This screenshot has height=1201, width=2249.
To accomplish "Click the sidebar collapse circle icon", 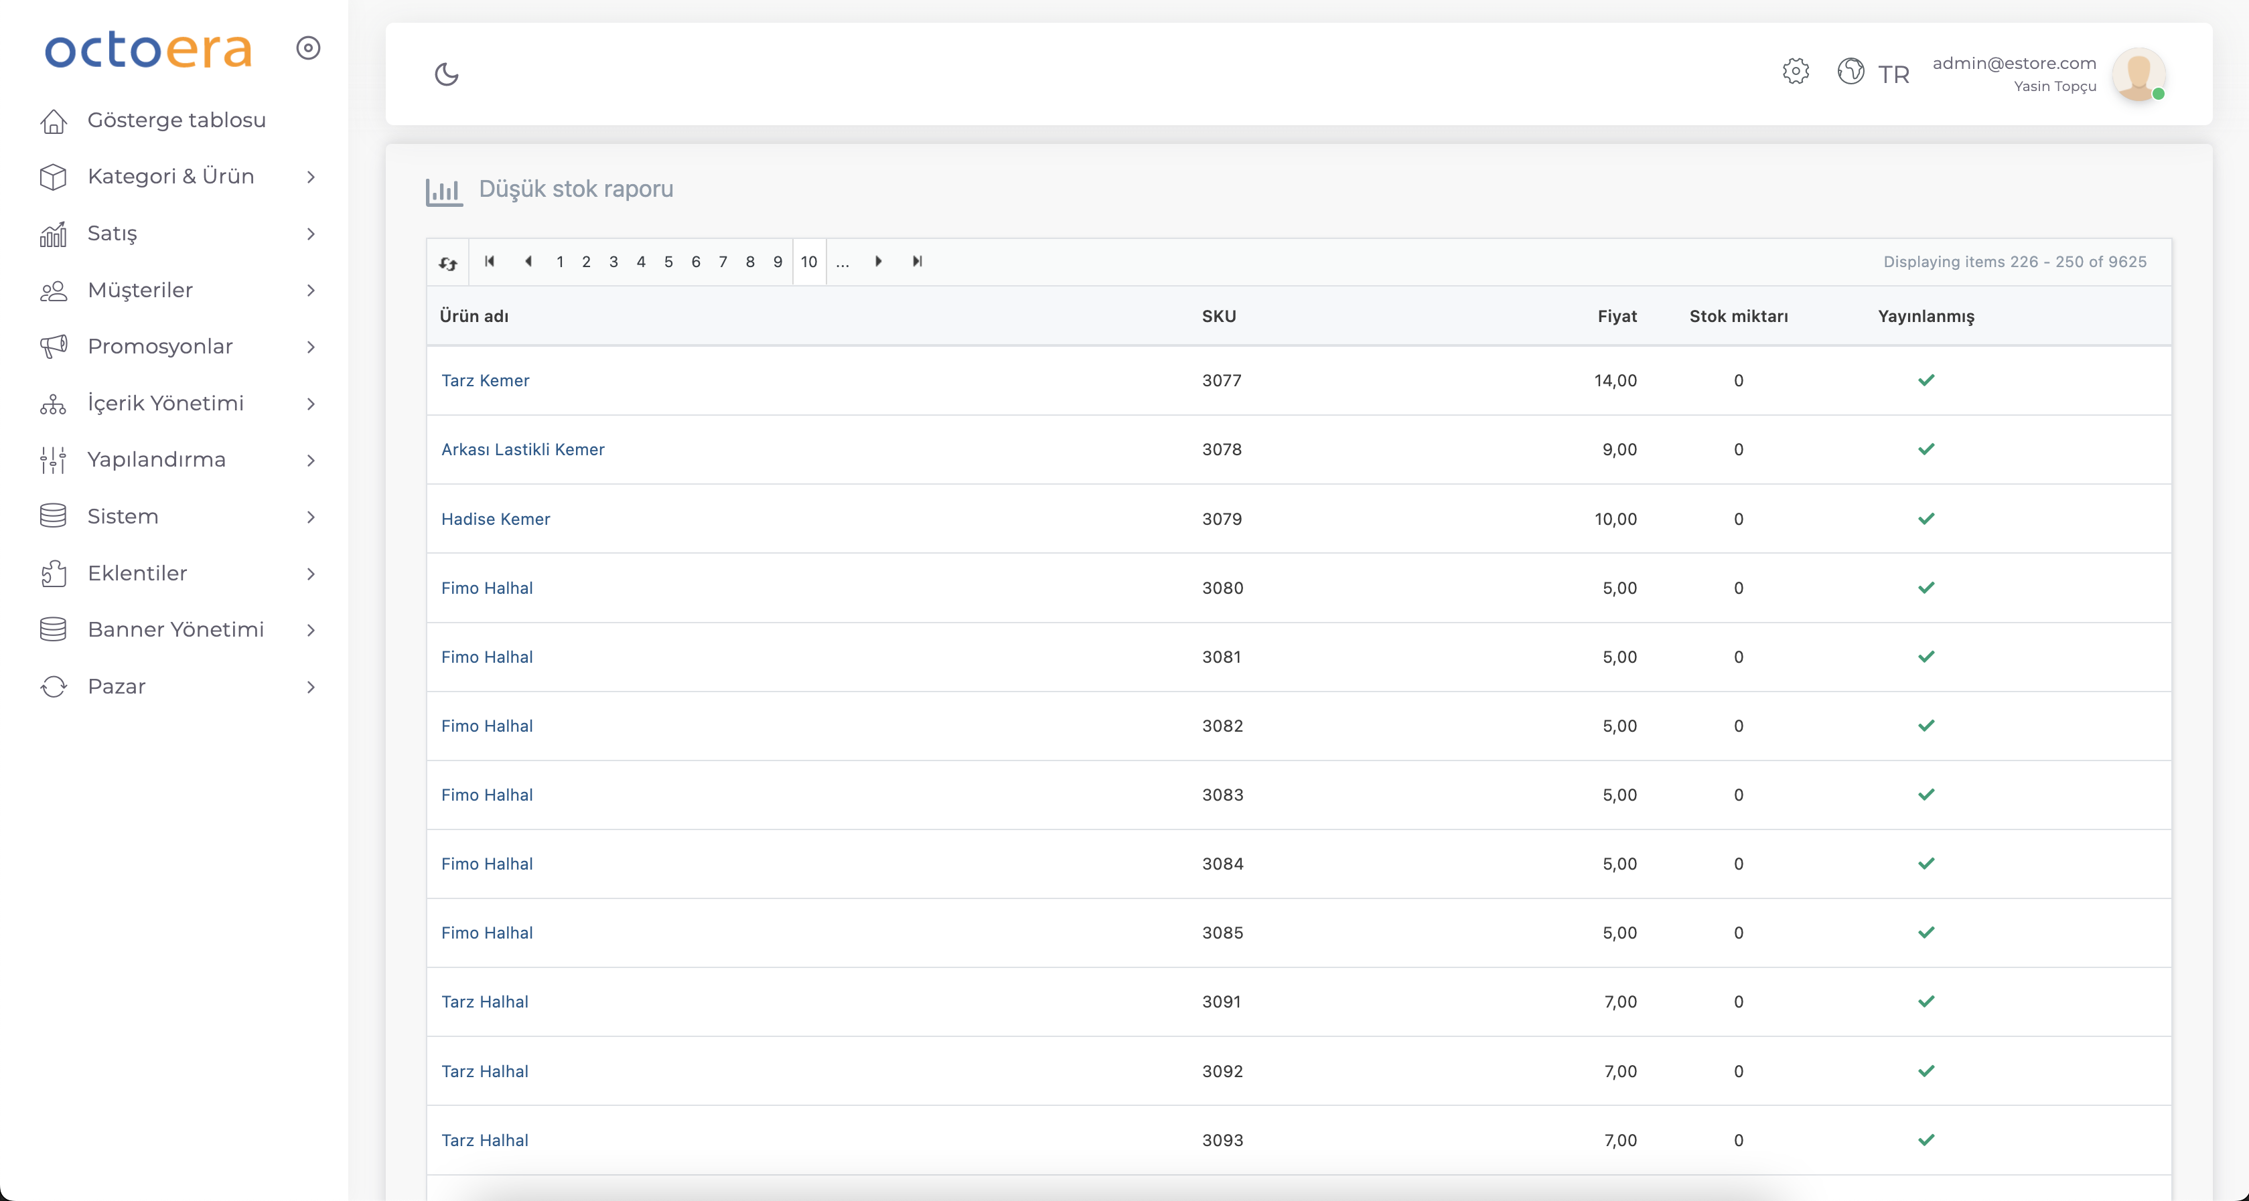I will click(308, 48).
